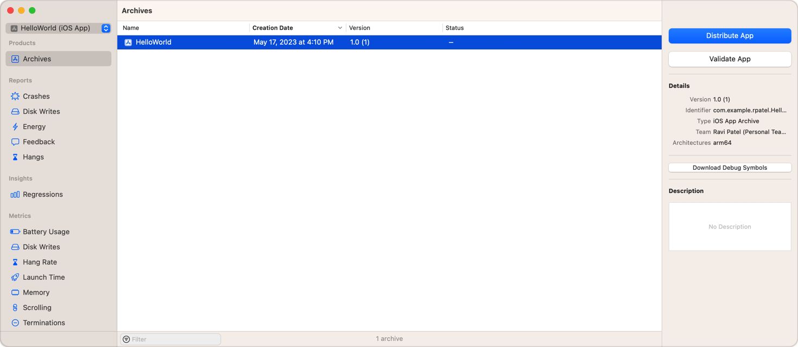This screenshot has width=798, height=347.
Task: Sort by the Status column header
Action: point(552,28)
